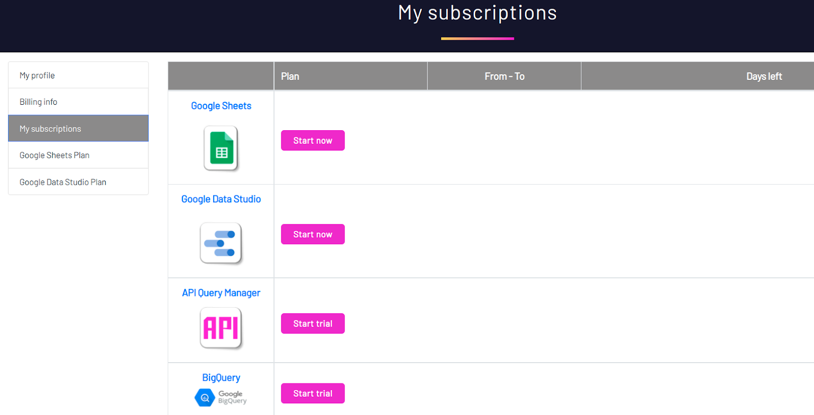814x415 pixels.
Task: Click Start trial for BigQuery
Action: 313,394
